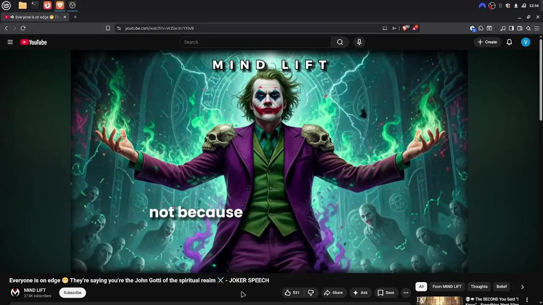Select the 'Thoughts' filter chip
Viewport: 543px width, 305px height.
coord(479,287)
